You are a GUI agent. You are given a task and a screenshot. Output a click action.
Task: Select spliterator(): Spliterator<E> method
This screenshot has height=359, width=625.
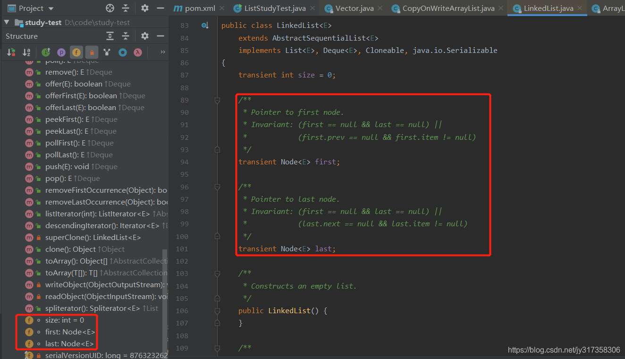pos(92,308)
